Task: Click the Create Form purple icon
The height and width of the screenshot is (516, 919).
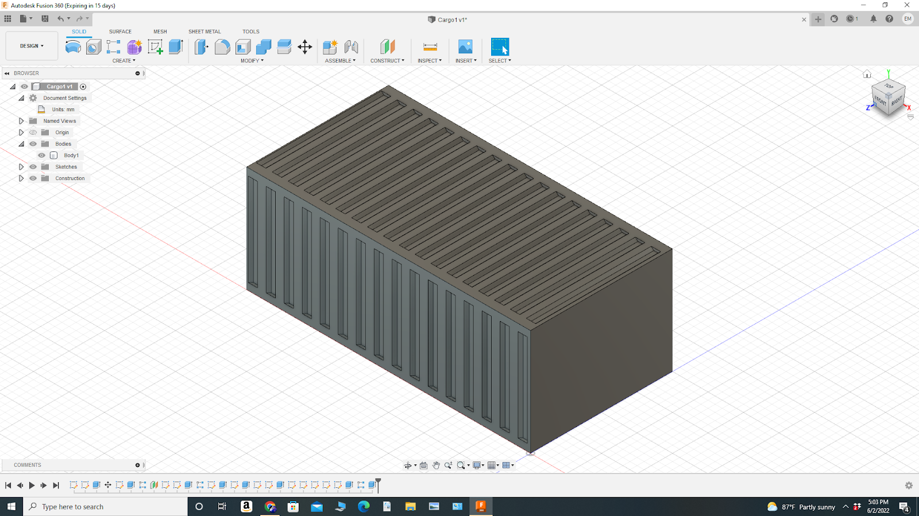Action: click(x=134, y=46)
